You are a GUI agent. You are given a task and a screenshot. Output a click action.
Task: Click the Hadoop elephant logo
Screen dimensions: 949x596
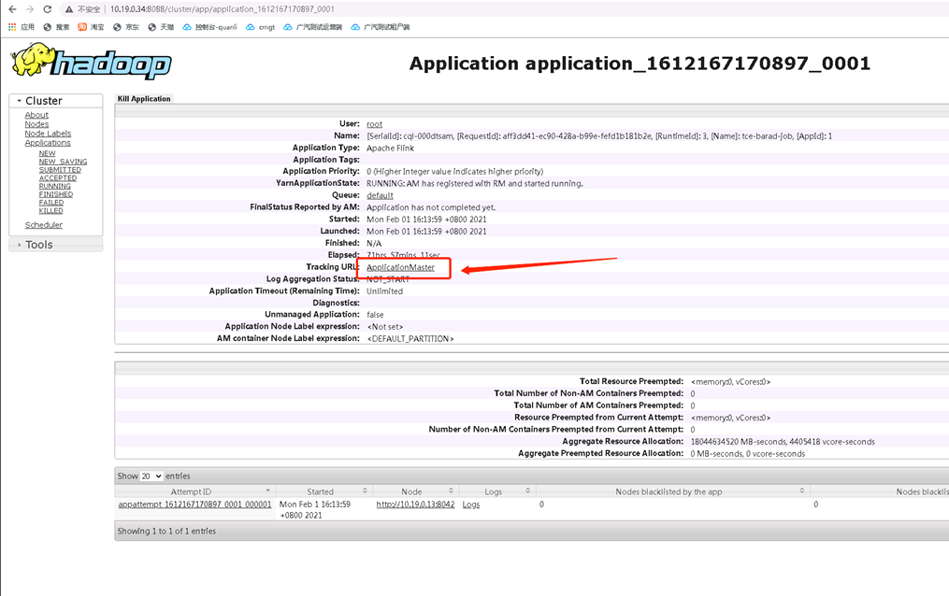91,61
